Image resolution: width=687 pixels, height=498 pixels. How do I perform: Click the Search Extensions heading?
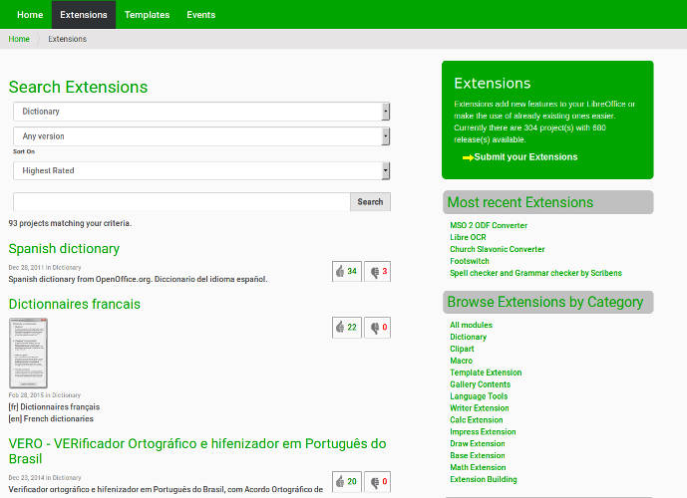(78, 87)
